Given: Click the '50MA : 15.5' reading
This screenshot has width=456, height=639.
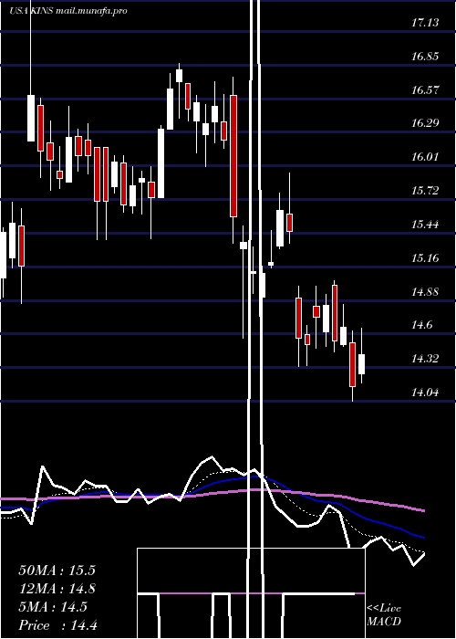Looking at the screenshot, I should pos(57,571).
